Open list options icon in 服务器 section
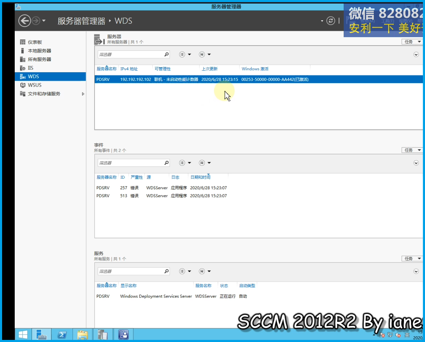425x342 pixels. point(182,55)
